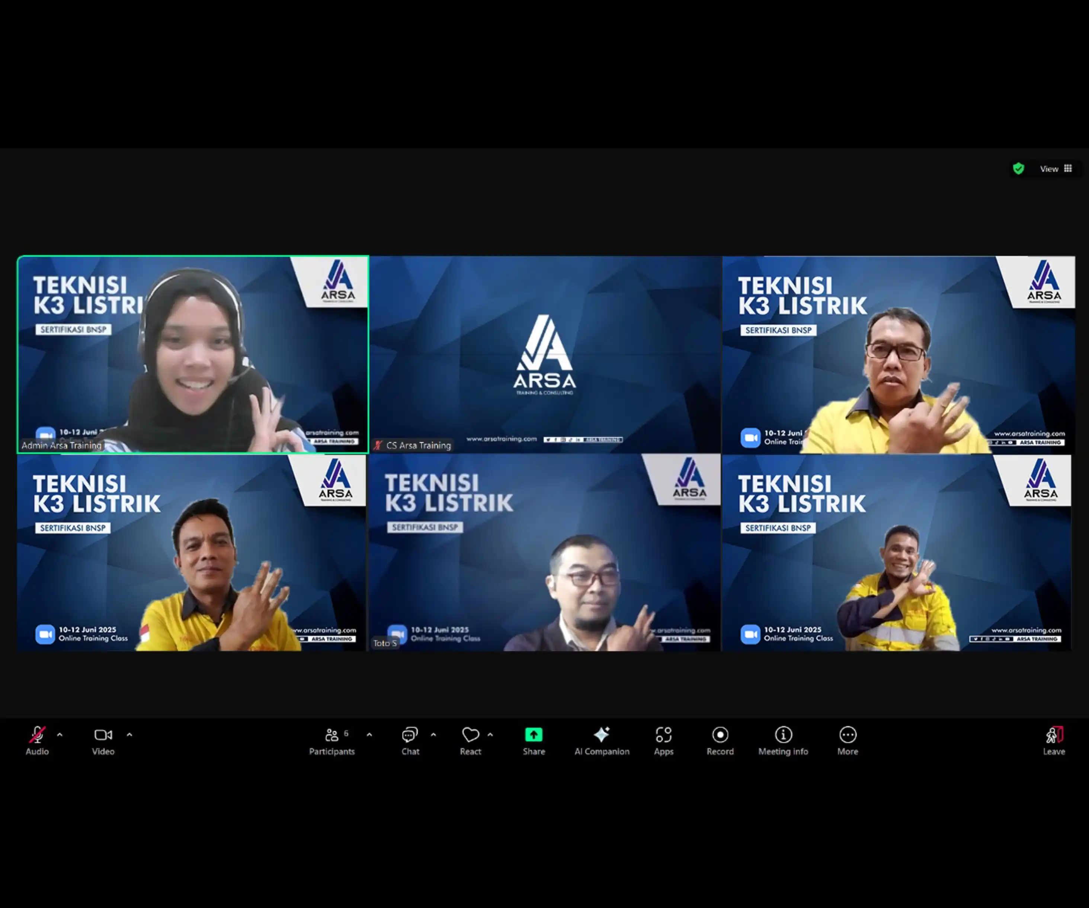
Task: Open the More options menu
Action: click(x=847, y=741)
